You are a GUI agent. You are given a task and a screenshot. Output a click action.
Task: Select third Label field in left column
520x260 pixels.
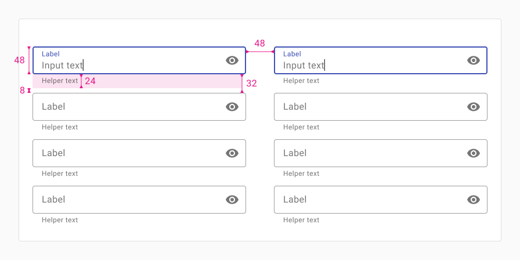point(139,153)
